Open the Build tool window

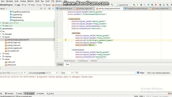click(19, 93)
